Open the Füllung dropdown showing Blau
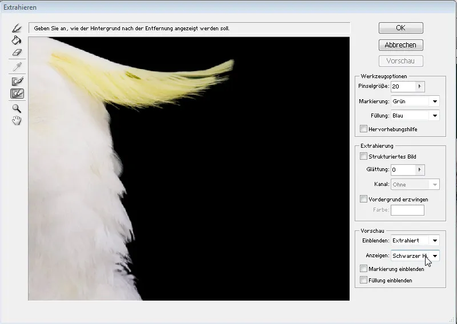This screenshot has width=457, height=324. coord(435,116)
